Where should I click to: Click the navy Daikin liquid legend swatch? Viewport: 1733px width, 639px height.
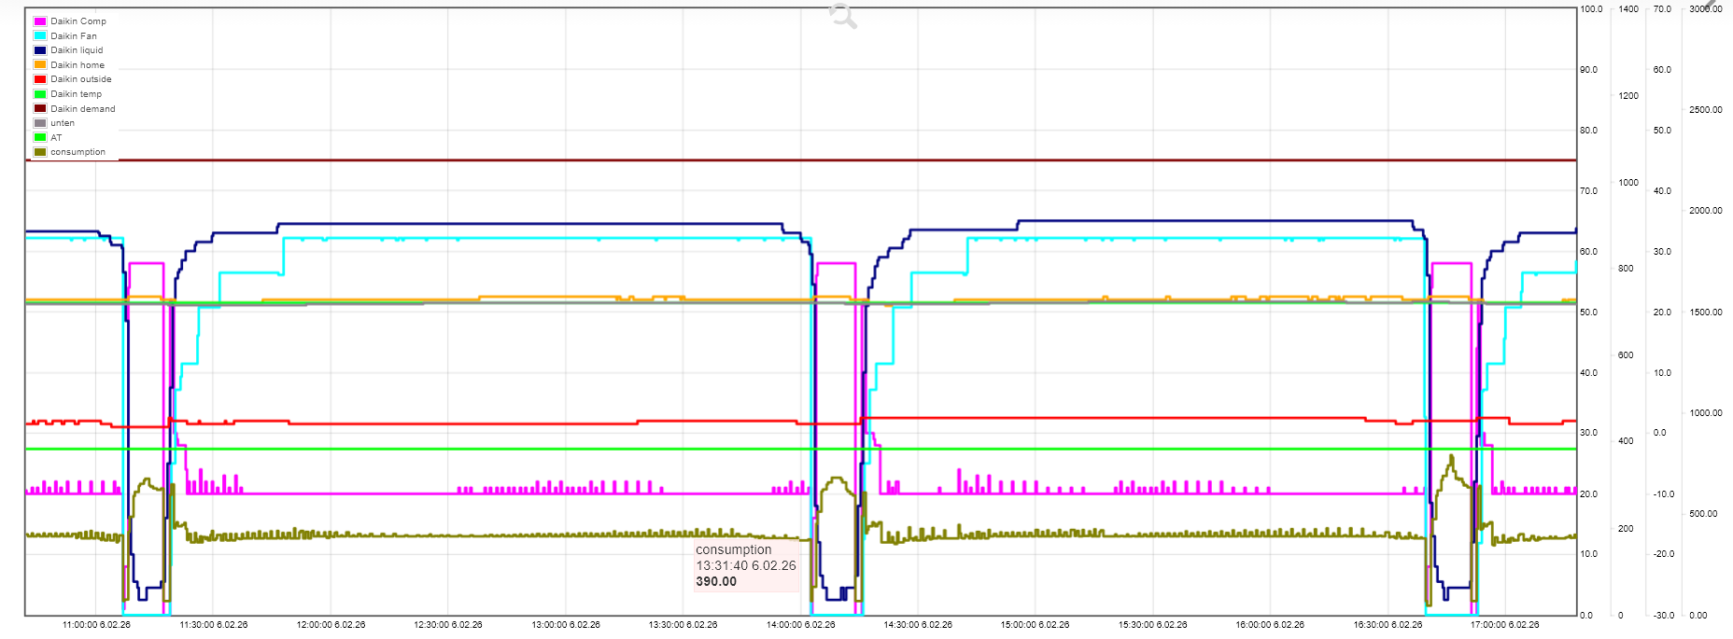(40, 50)
